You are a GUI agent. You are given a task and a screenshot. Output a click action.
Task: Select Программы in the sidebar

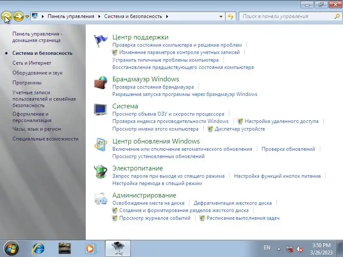point(27,83)
